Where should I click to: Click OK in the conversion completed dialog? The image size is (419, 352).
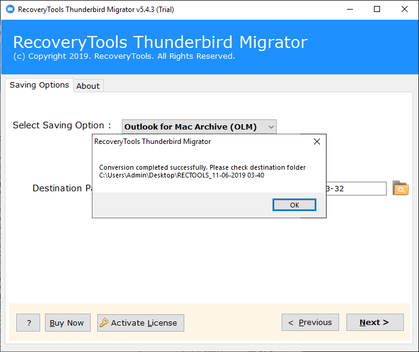pyautogui.click(x=294, y=205)
